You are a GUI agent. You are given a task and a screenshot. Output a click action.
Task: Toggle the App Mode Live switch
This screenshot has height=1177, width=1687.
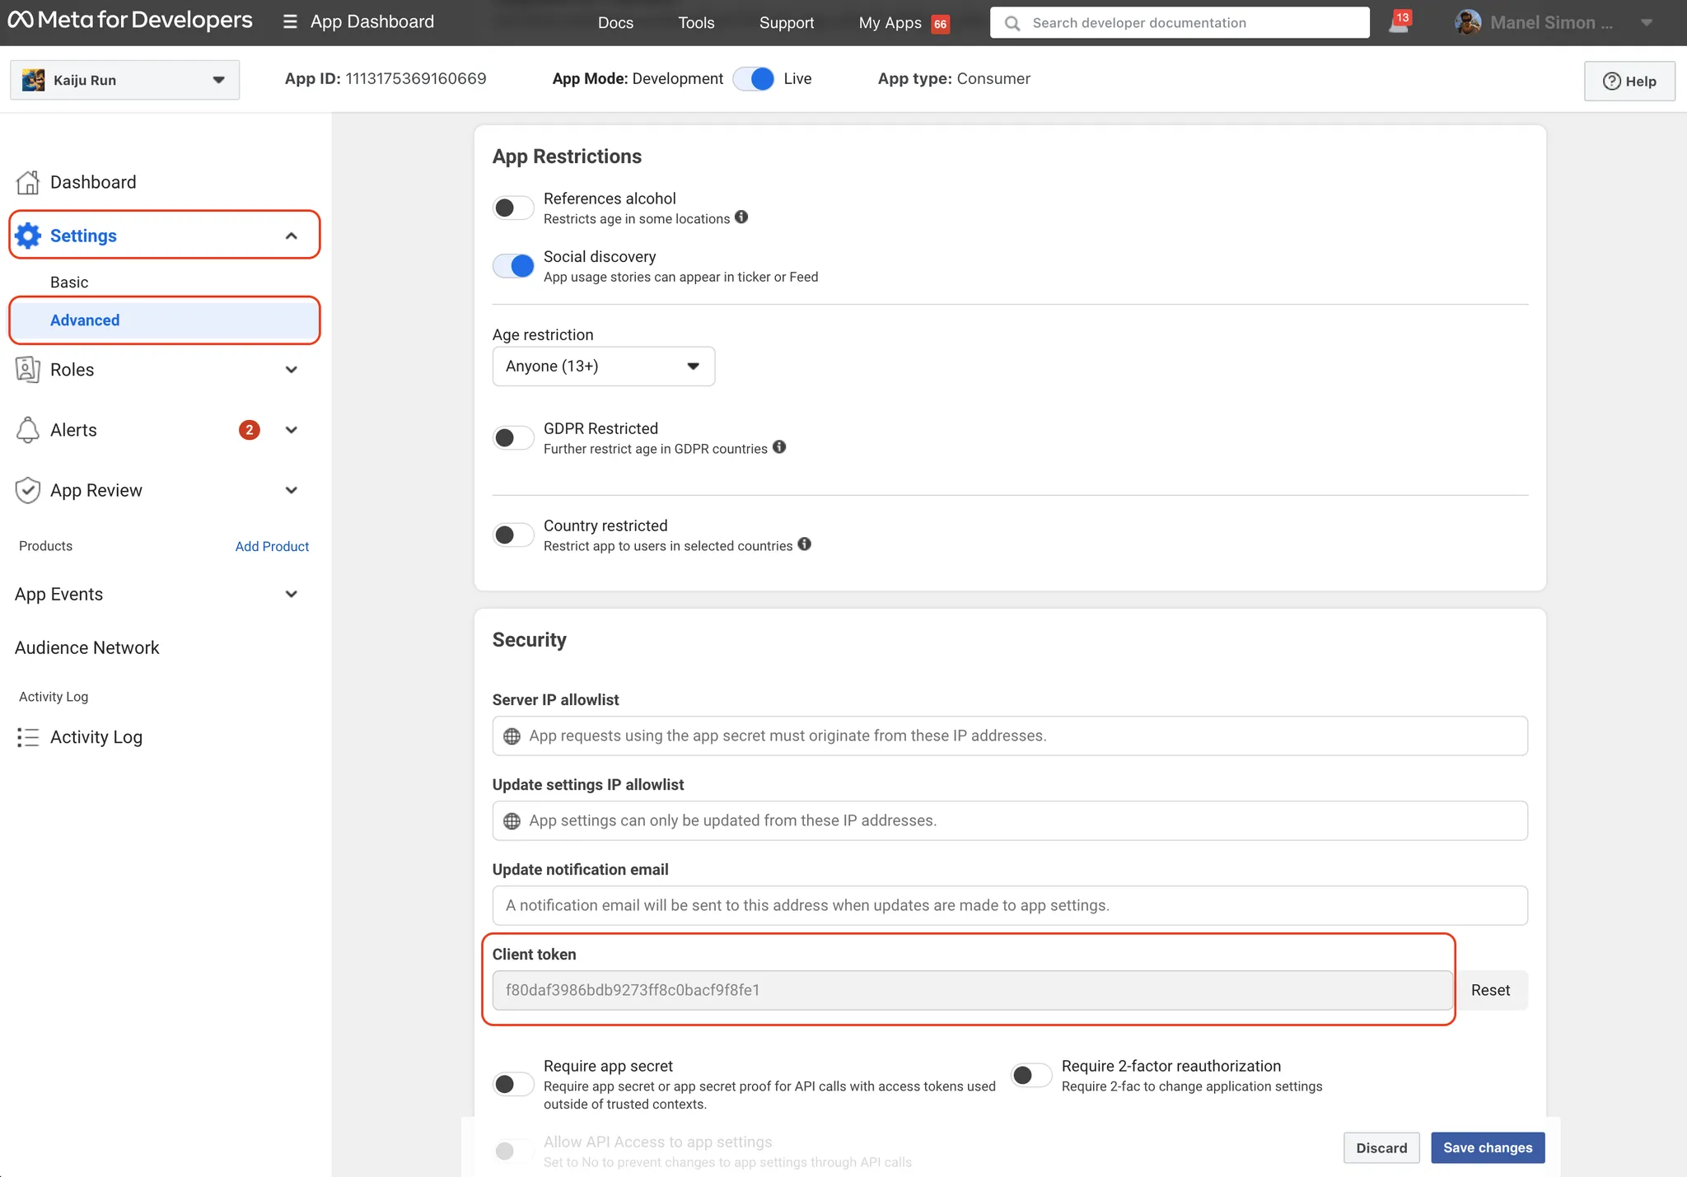(754, 79)
